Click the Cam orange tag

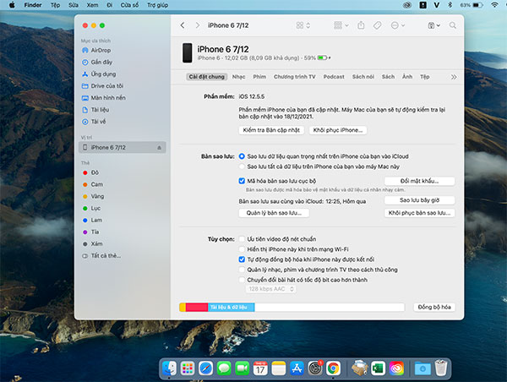click(x=93, y=184)
